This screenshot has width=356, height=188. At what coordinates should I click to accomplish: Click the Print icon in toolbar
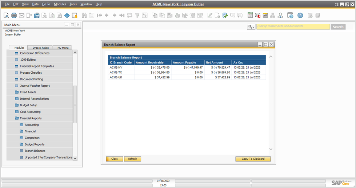coord(14,15)
